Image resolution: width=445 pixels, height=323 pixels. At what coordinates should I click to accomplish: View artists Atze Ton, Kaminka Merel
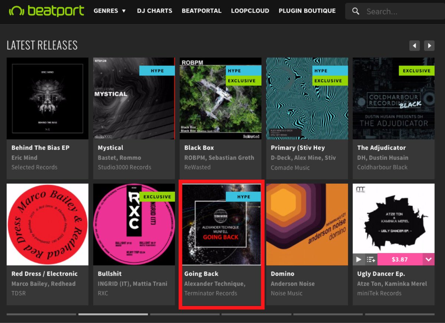click(x=392, y=284)
